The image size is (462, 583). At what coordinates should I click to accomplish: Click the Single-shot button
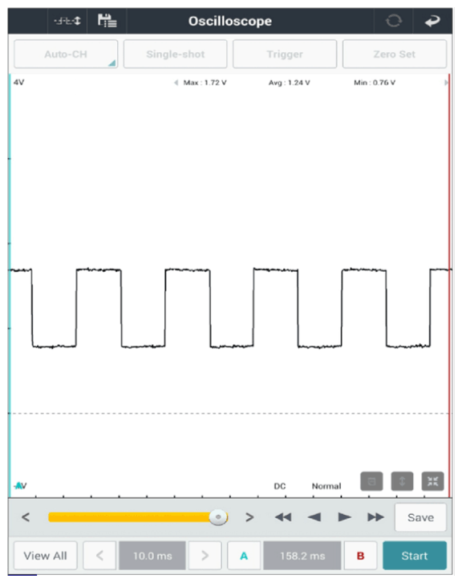(x=175, y=55)
